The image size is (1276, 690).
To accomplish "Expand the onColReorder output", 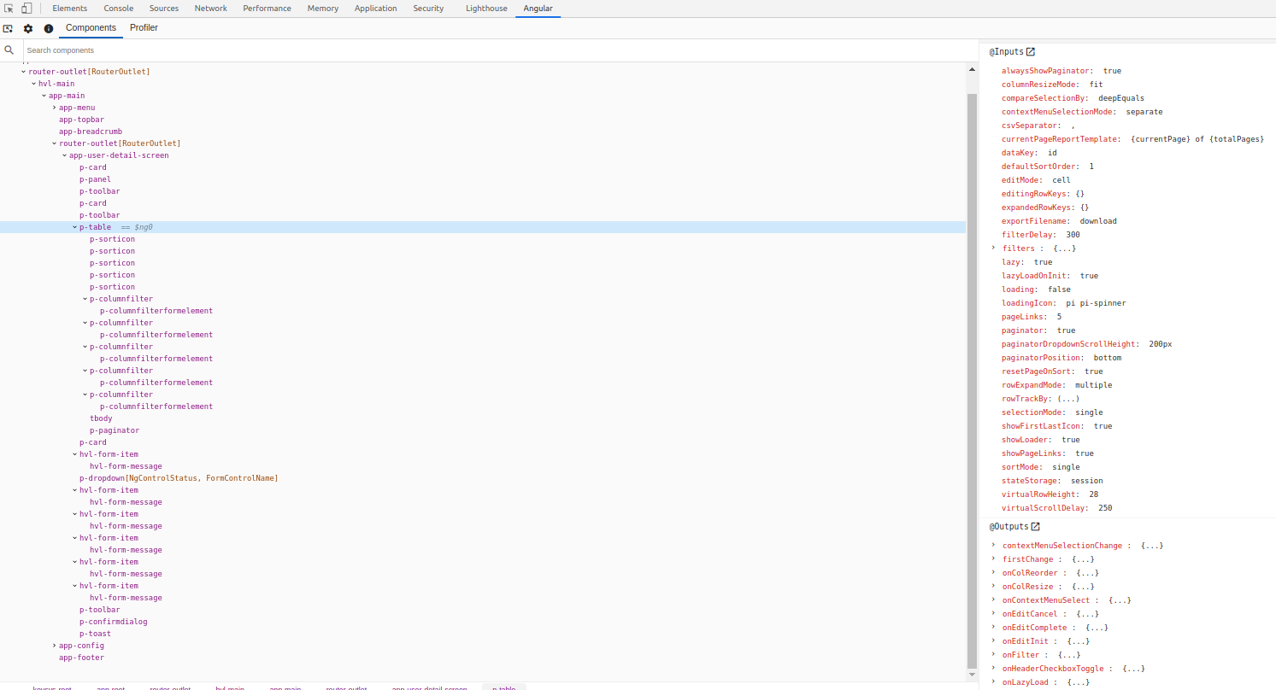I will tap(994, 572).
